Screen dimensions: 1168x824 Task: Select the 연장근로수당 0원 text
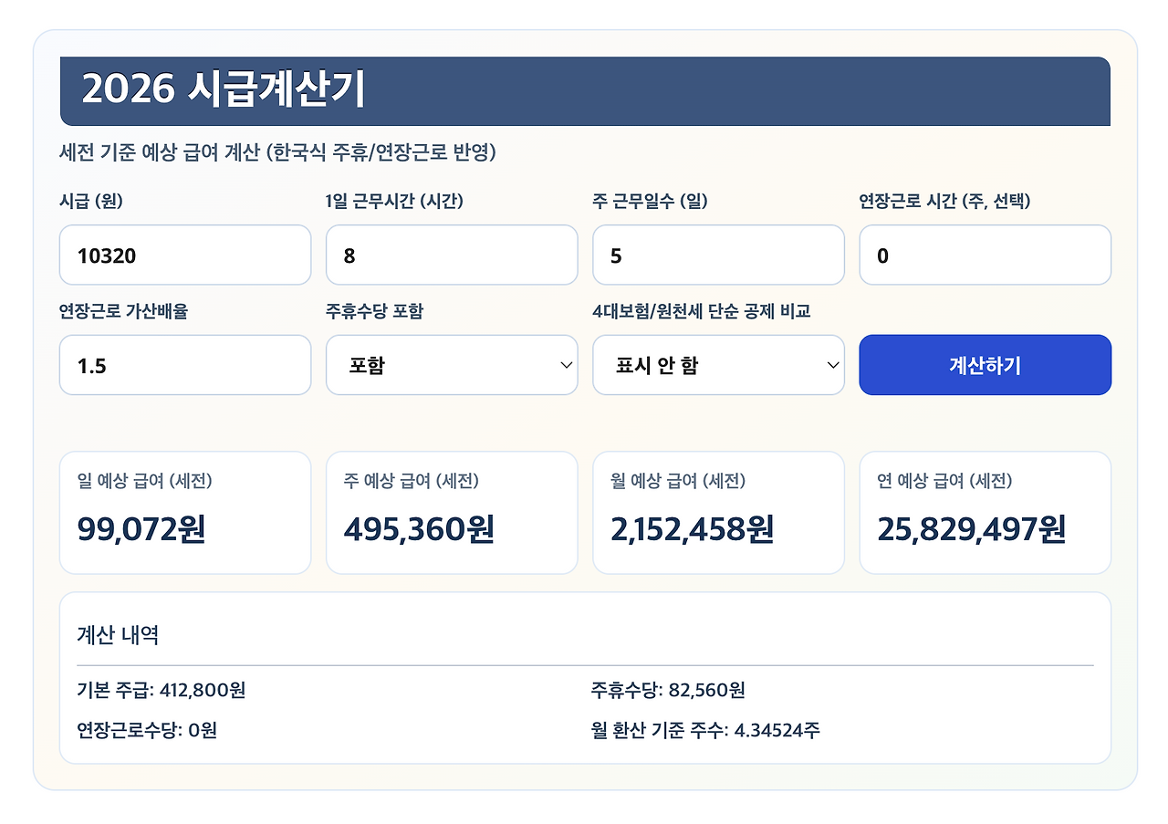[x=146, y=730]
